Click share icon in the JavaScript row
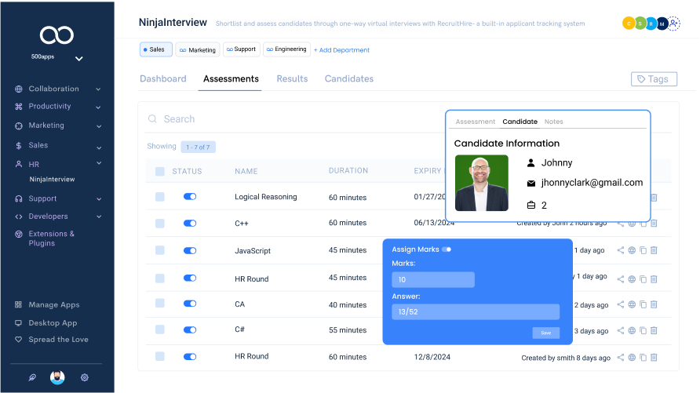This screenshot has width=700, height=393. 621,250
